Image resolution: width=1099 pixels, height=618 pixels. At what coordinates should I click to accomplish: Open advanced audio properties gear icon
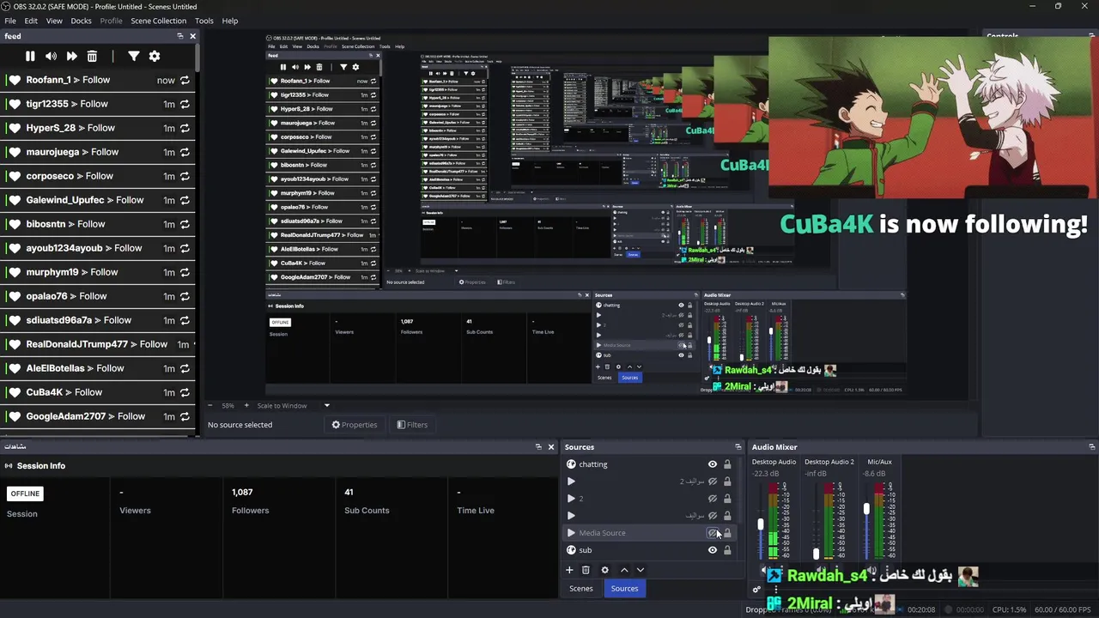(756, 590)
